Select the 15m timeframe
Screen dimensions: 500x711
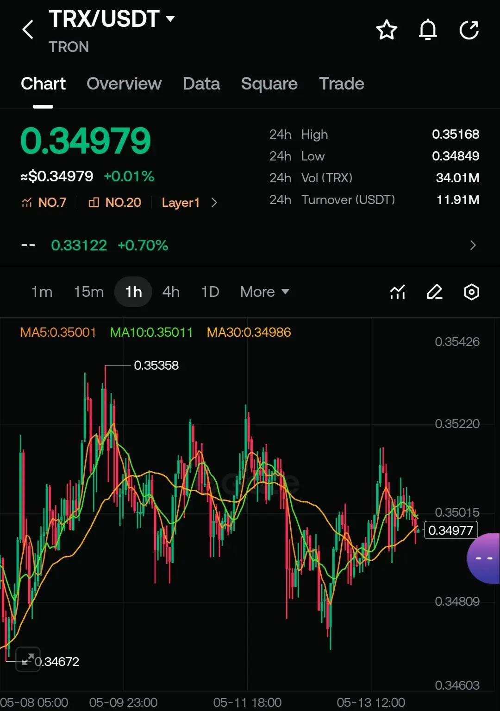89,292
